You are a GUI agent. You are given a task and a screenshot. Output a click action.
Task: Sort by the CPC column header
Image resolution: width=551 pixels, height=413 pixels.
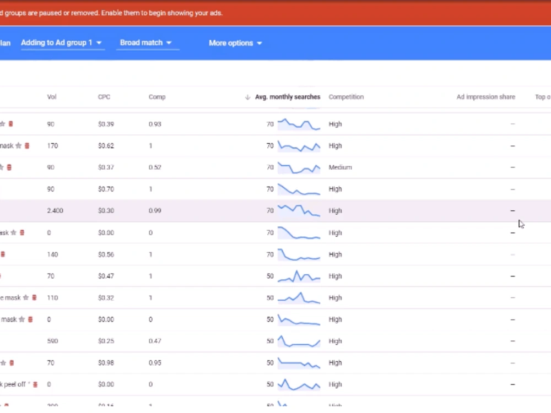(x=104, y=97)
